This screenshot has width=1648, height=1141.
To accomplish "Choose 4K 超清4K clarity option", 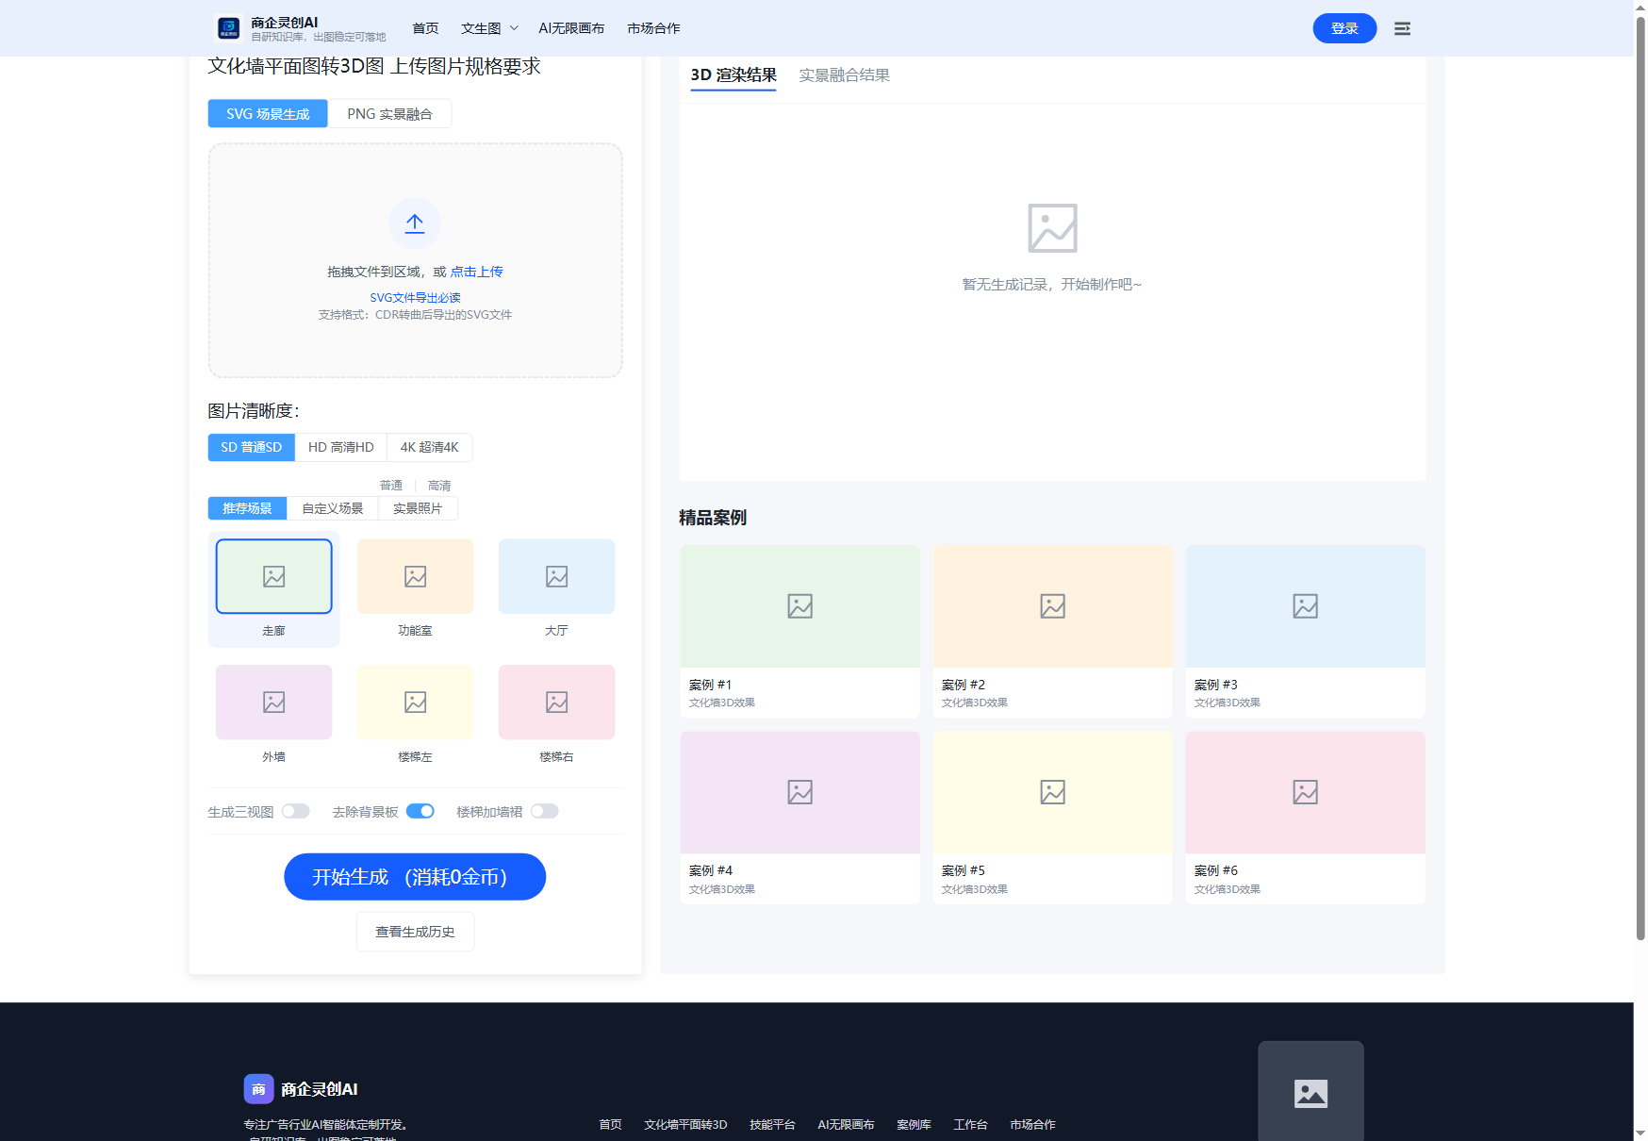I will (429, 447).
